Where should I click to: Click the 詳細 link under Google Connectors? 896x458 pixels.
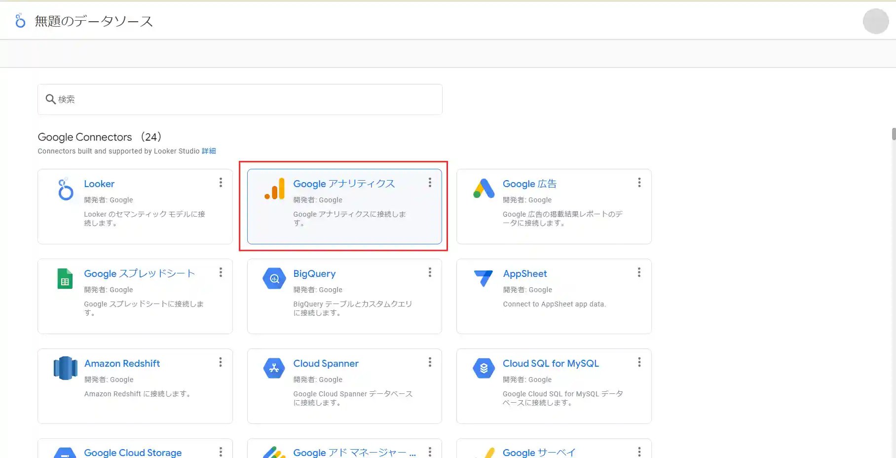(209, 151)
